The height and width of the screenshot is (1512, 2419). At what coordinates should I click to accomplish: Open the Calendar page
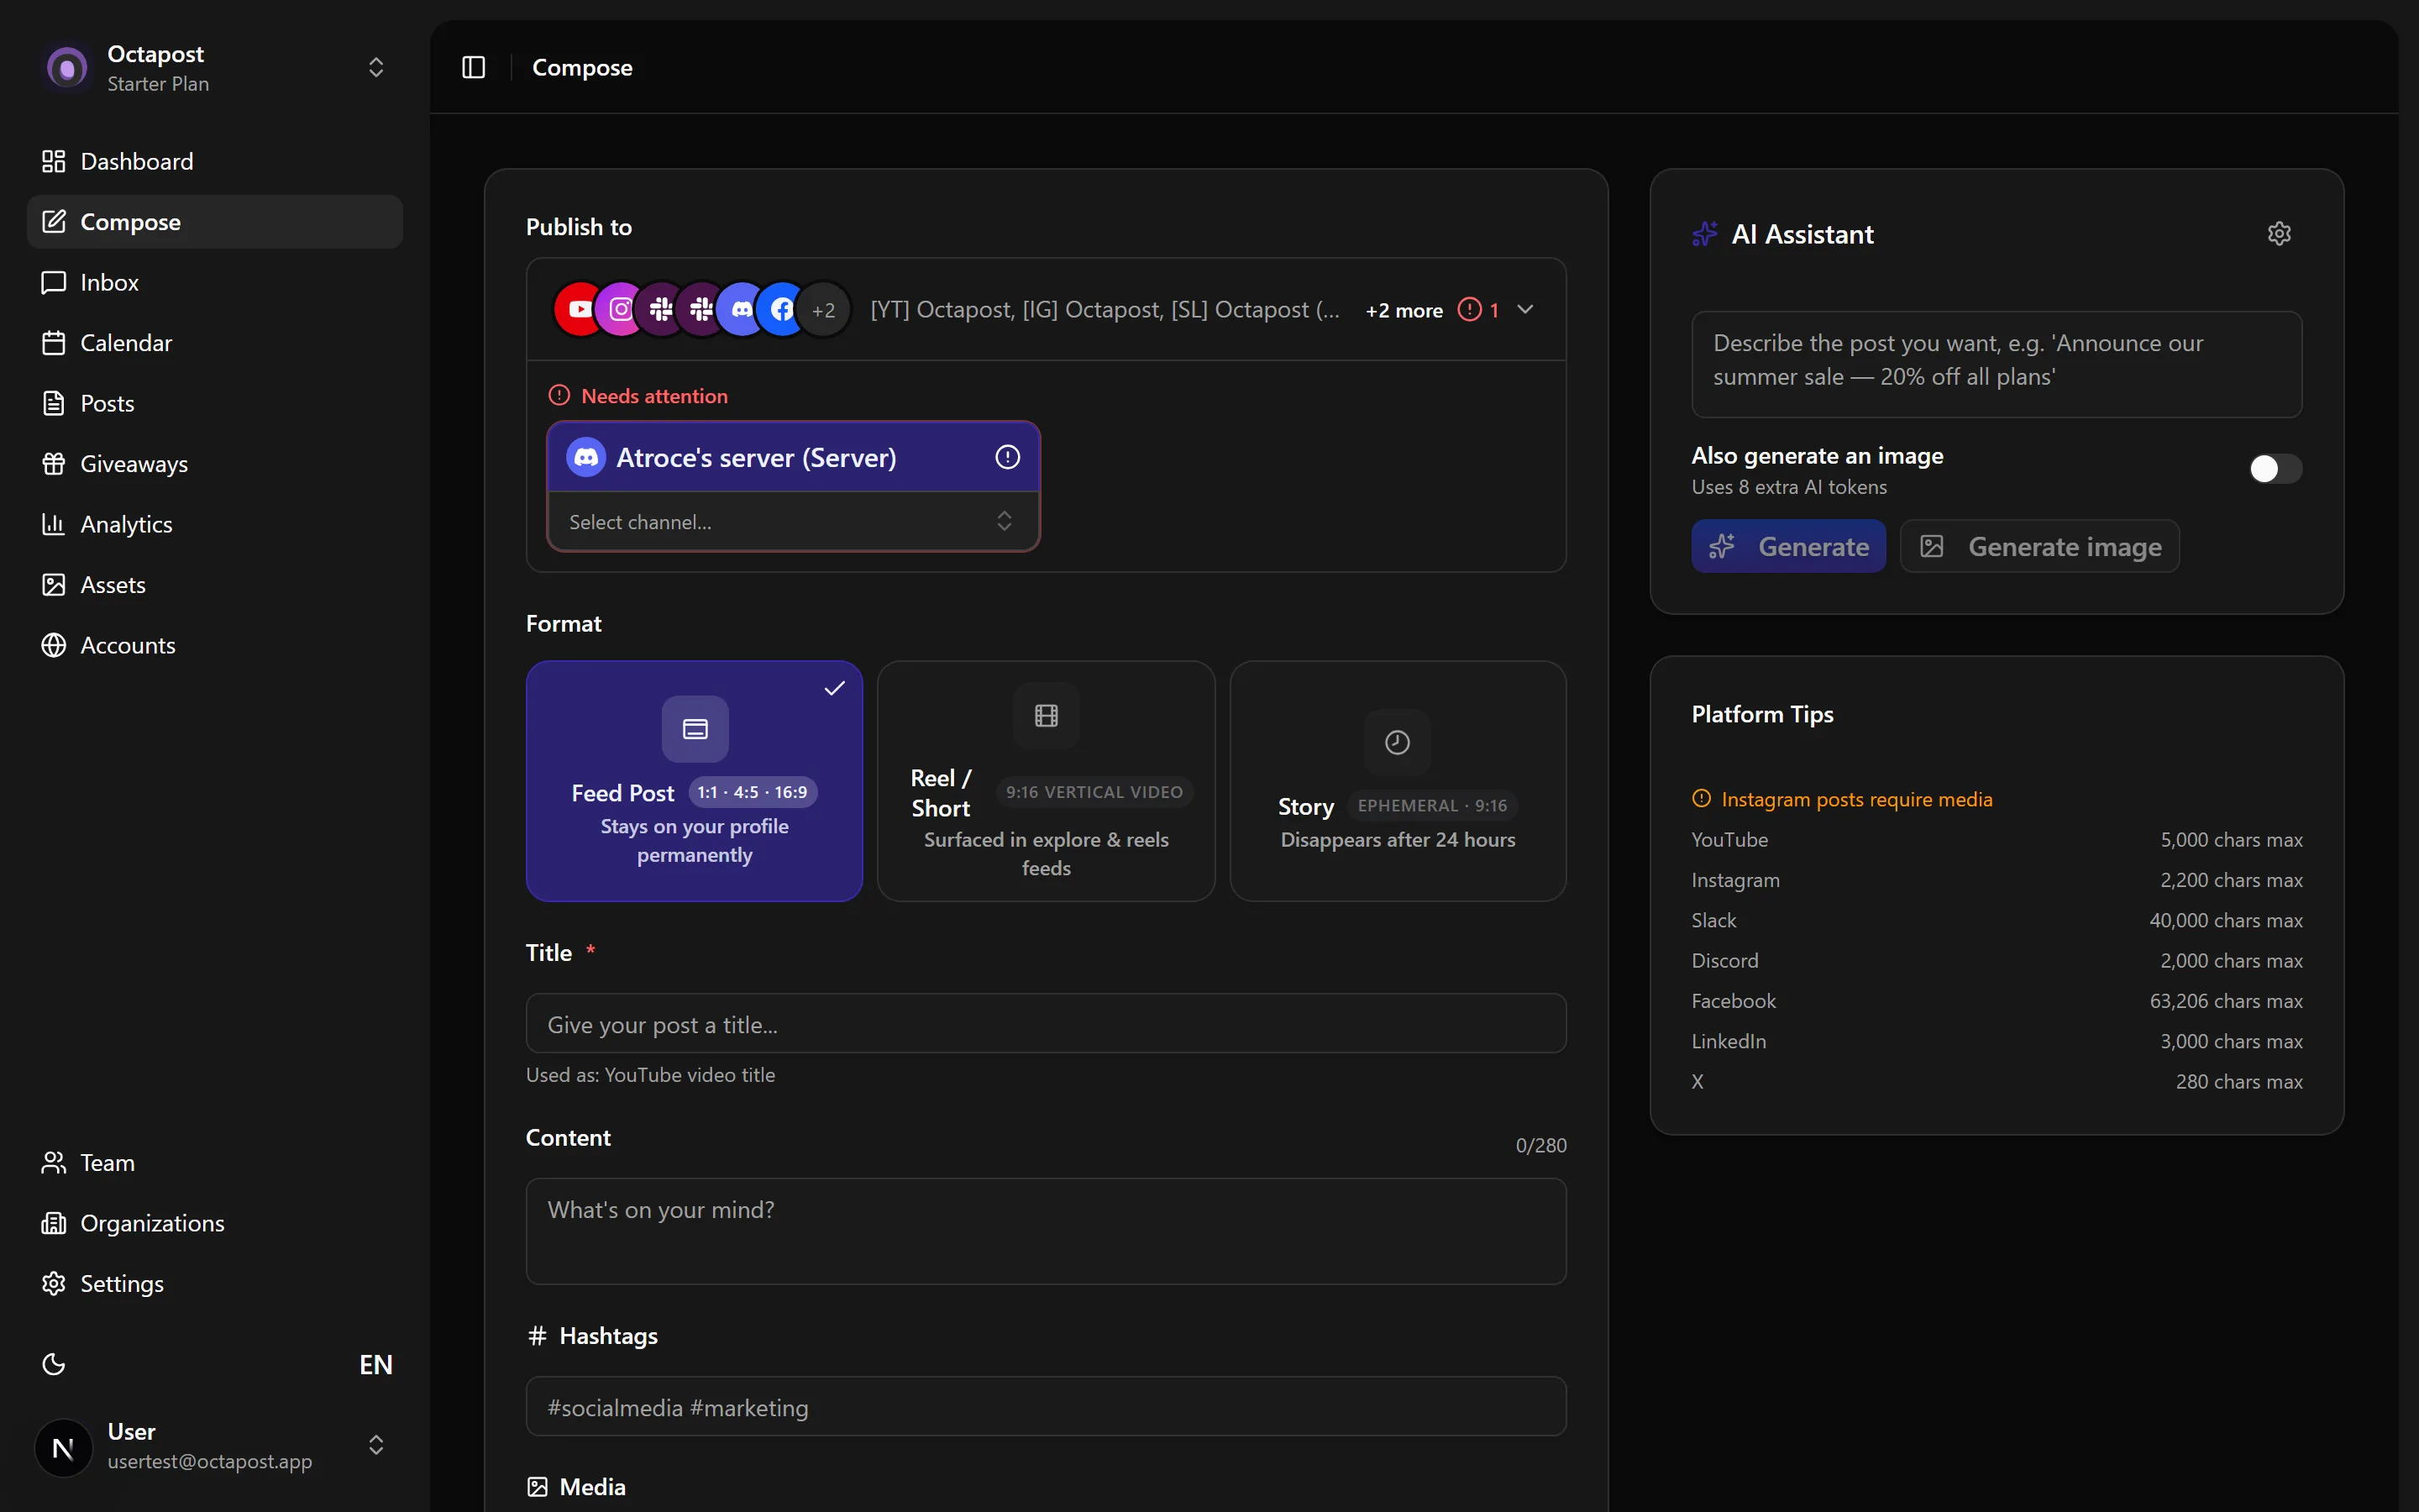click(x=215, y=343)
